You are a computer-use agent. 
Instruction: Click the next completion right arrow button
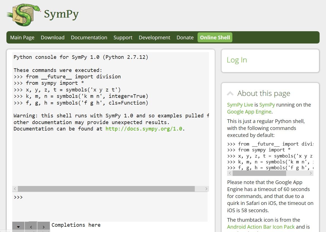(x=43, y=227)
